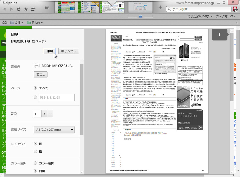This screenshot has height=177, width=240.
Task: Click the page range input field
Action: point(57,98)
